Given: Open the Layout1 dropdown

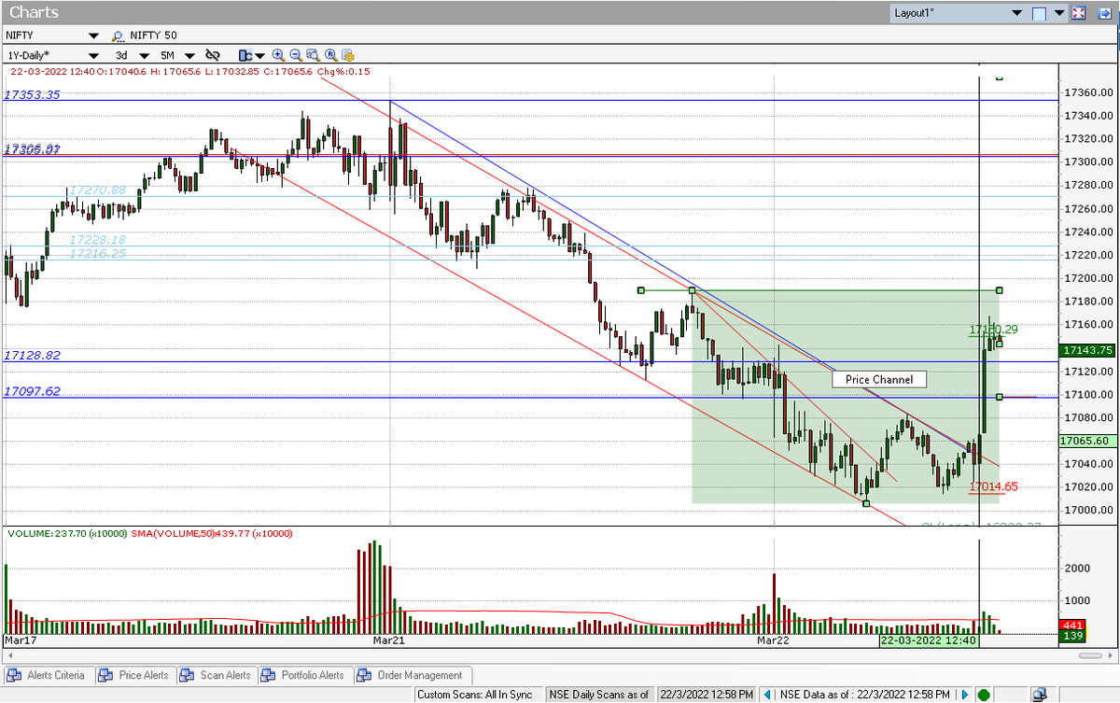Looking at the screenshot, I should 1016,13.
